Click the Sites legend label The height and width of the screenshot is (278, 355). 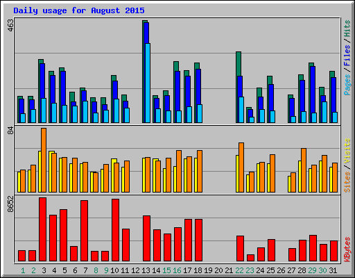tap(347, 182)
